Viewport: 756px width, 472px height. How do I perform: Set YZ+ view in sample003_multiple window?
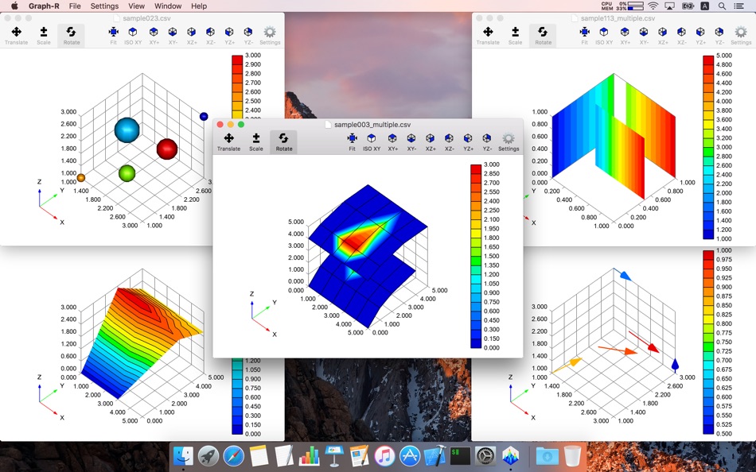click(468, 142)
